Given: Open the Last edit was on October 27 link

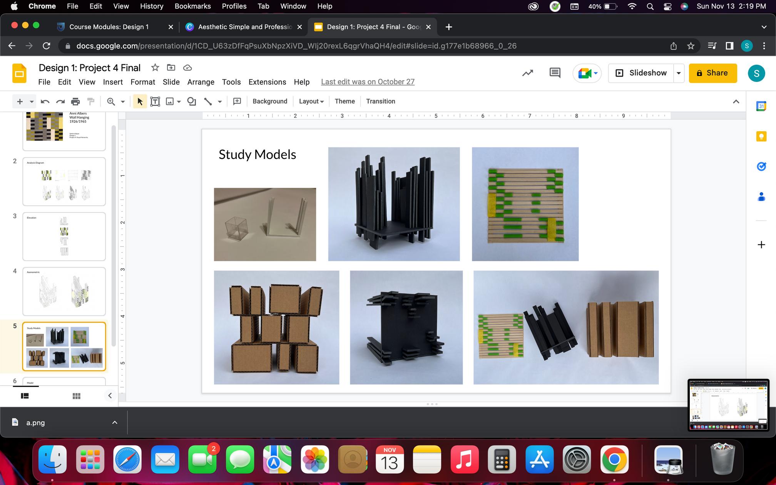Looking at the screenshot, I should tap(368, 82).
